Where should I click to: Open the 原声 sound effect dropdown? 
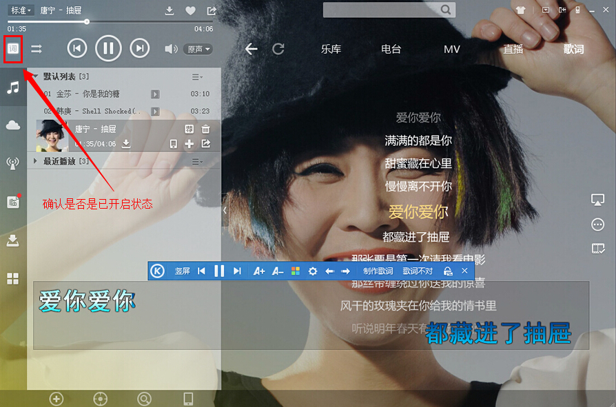(198, 49)
